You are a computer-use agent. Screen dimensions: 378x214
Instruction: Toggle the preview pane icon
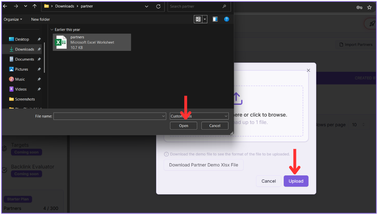pyautogui.click(x=215, y=19)
